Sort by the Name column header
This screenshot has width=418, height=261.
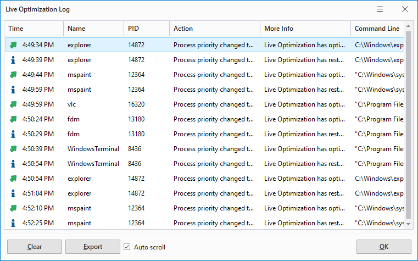click(x=93, y=29)
